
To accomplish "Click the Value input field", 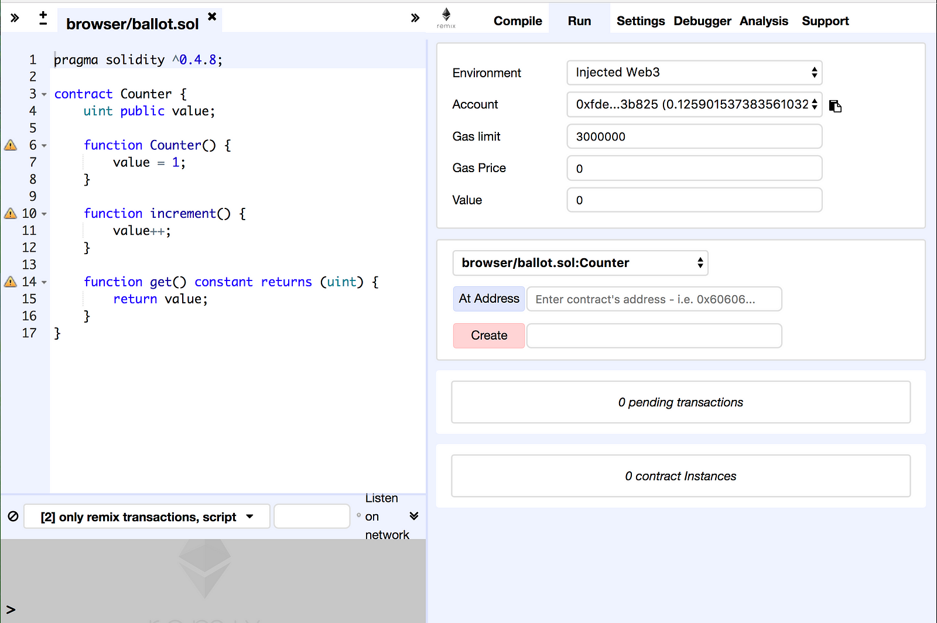I will point(695,200).
